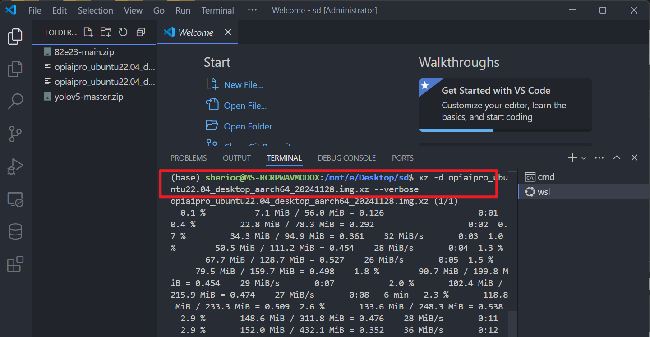Open the Remote Explorer view
Viewport: 650px width, 337px height.
pyautogui.click(x=15, y=199)
